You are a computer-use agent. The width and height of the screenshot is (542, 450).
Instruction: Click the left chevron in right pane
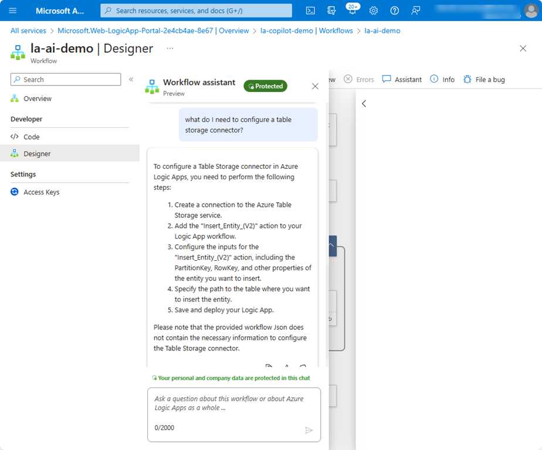364,104
